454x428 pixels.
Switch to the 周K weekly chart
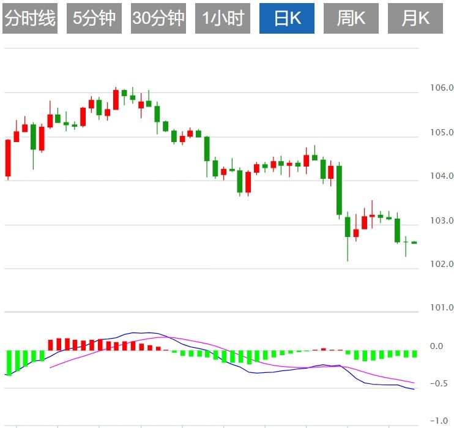coord(351,18)
